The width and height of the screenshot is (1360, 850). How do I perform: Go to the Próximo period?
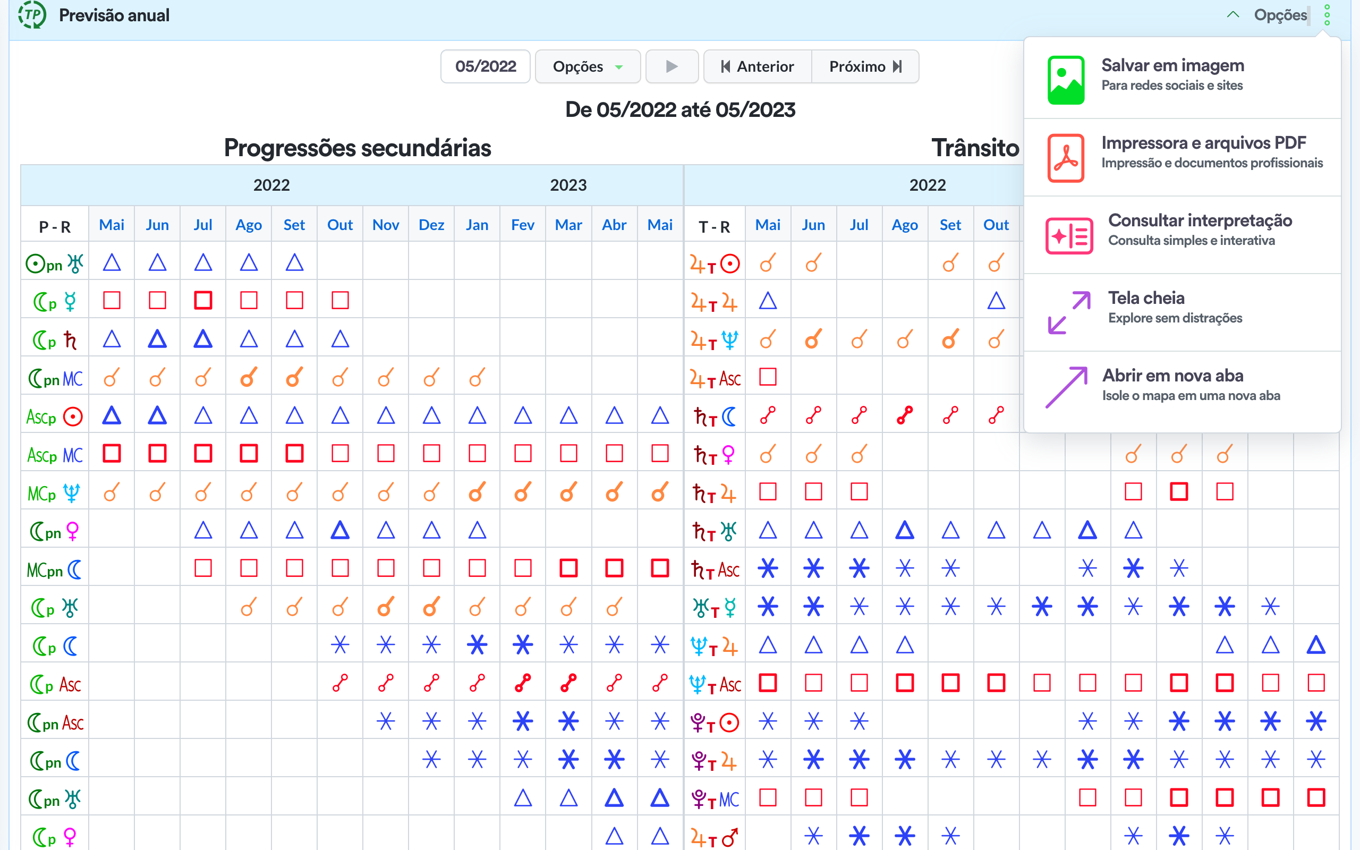click(865, 67)
